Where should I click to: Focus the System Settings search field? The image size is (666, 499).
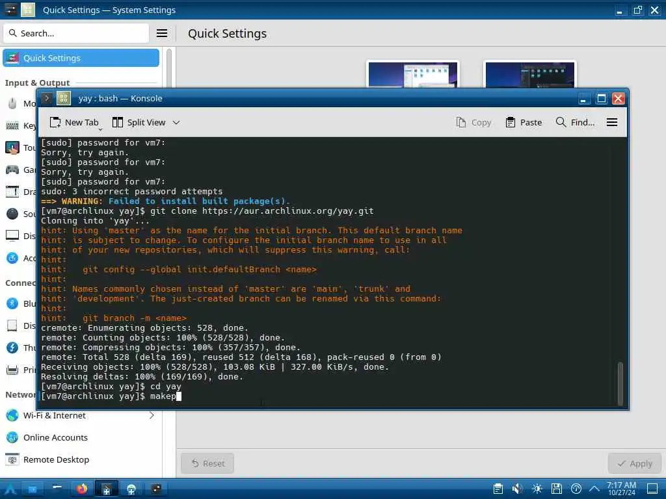pyautogui.click(x=77, y=33)
